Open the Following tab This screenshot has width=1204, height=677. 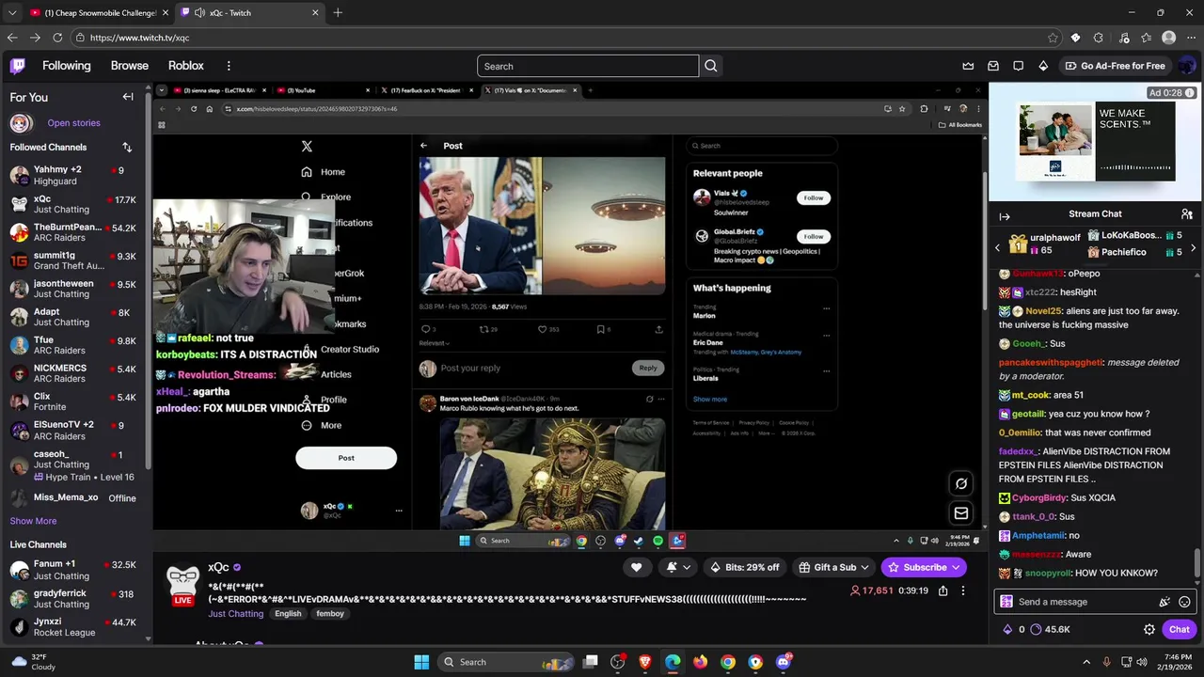click(x=66, y=66)
